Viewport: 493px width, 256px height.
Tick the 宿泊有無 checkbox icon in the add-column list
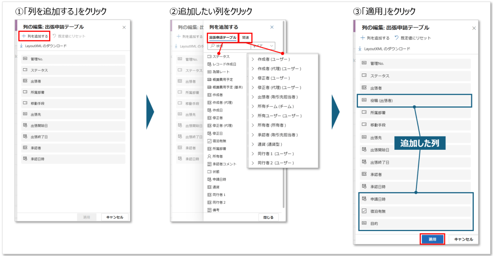(x=209, y=141)
